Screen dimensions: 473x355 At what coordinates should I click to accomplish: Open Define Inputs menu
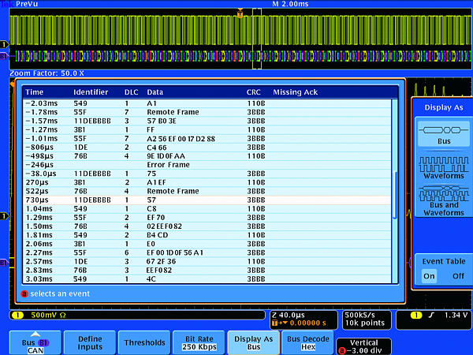pos(89,342)
